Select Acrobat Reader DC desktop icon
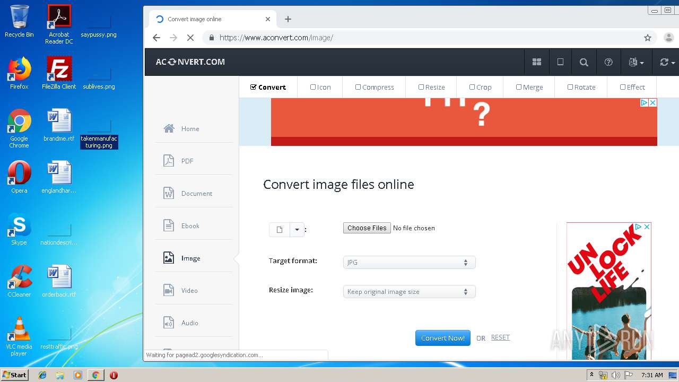The width and height of the screenshot is (679, 382). tap(59, 24)
